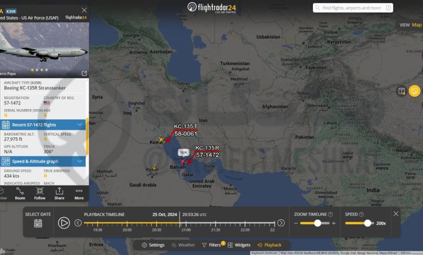The width and height of the screenshot is (423, 255).
Task: Open the More options menu
Action: [79, 193]
